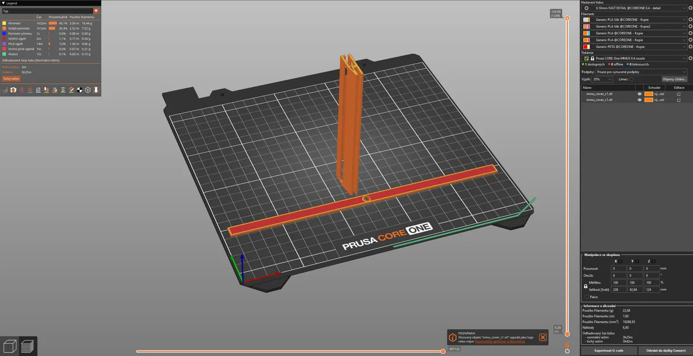Toggle Retractions visibility icon in legend

pos(22,90)
